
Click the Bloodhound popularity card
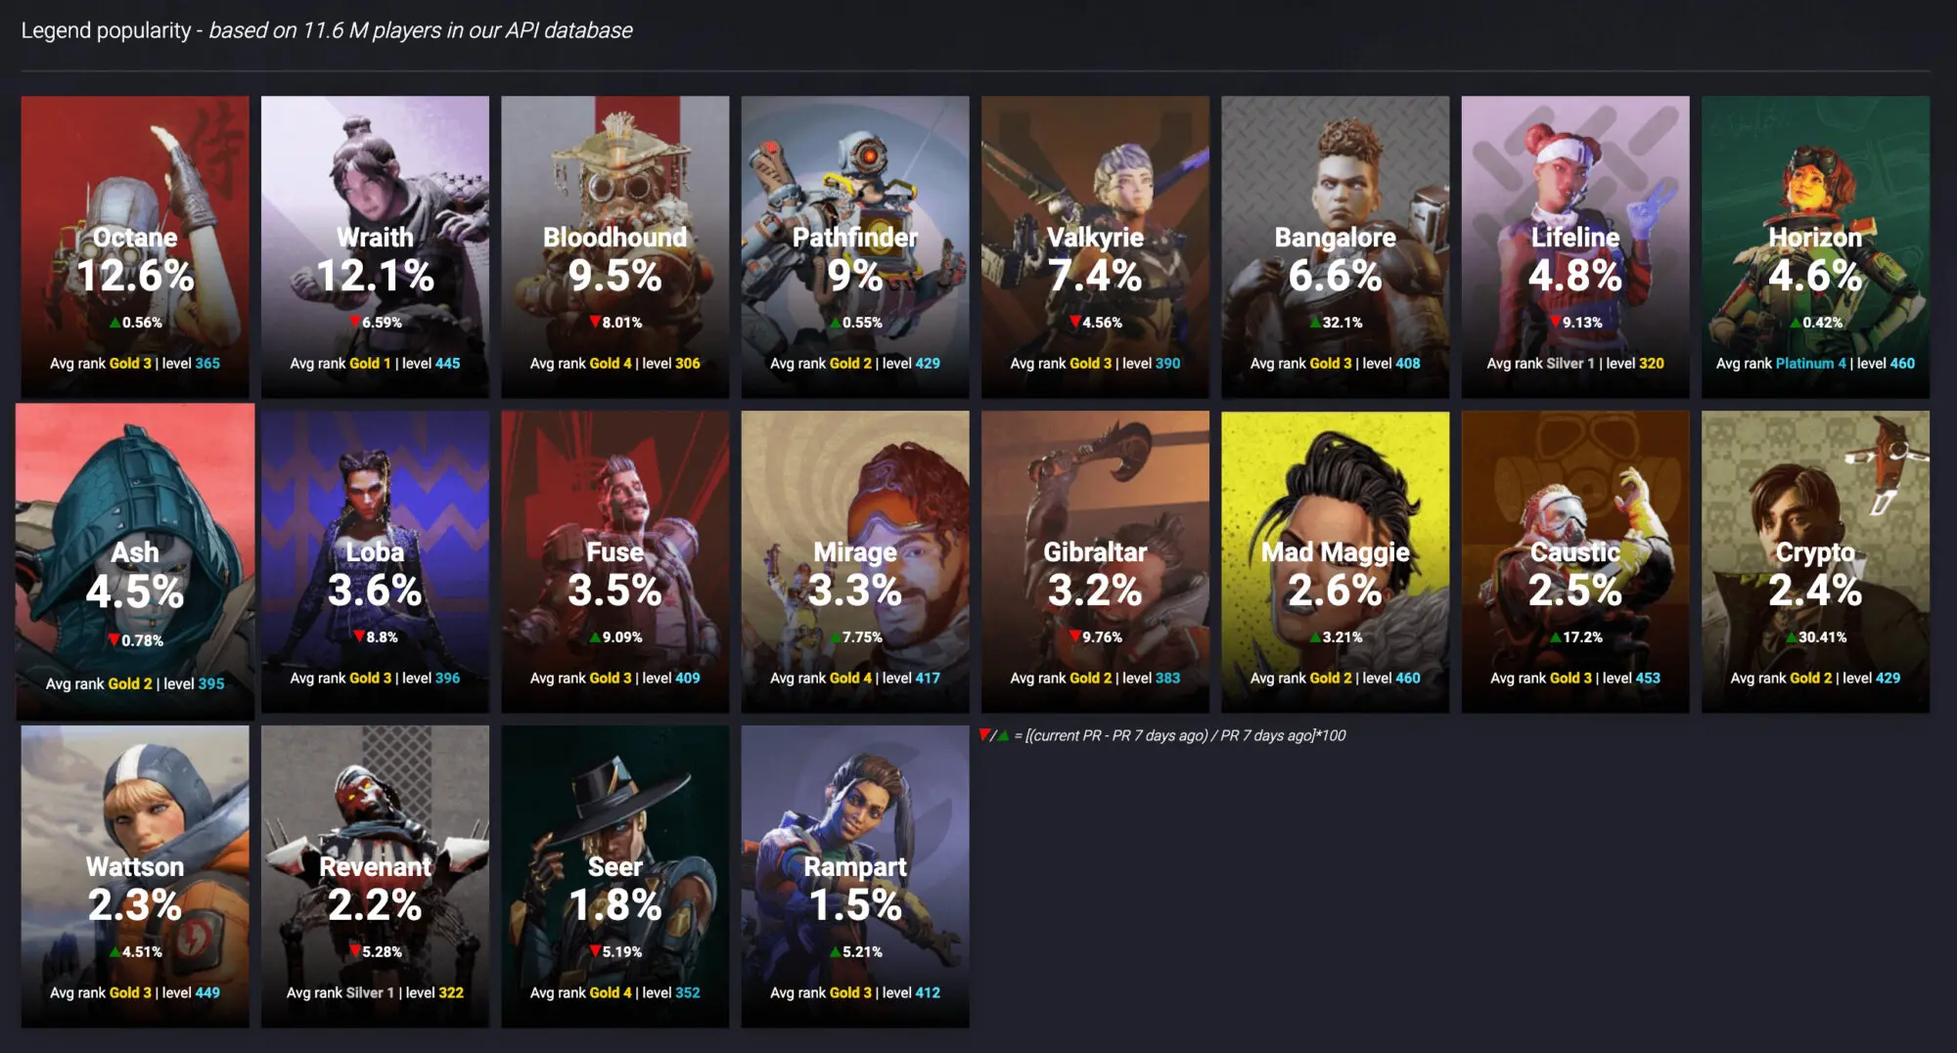tap(614, 246)
